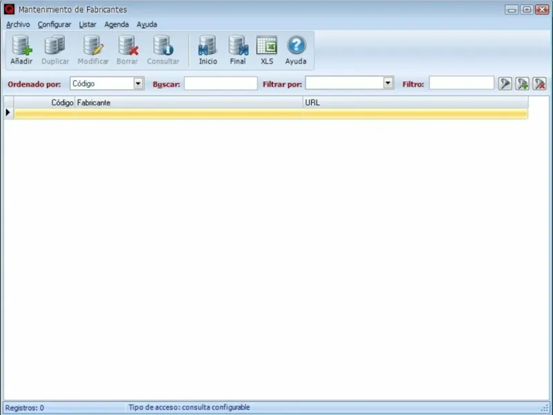Open the Archivo menu

18,24
